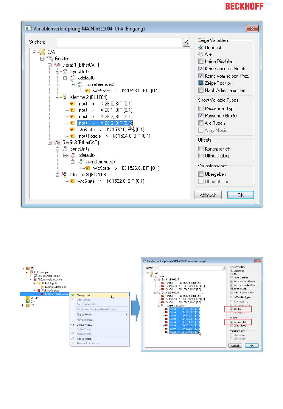The height and width of the screenshot is (409, 283).
Task: Toggle Keine Disabled checkbox in the Eingang dialog
Action: point(201,62)
